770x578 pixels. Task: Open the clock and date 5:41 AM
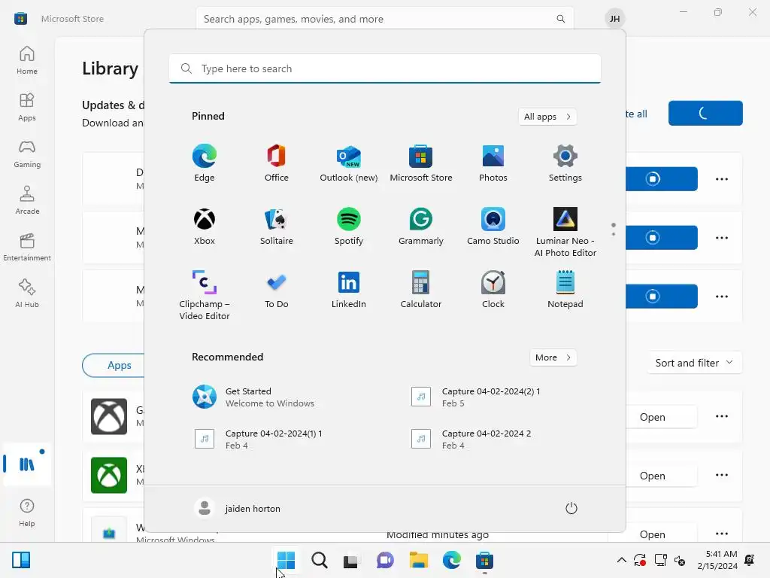coord(717,560)
